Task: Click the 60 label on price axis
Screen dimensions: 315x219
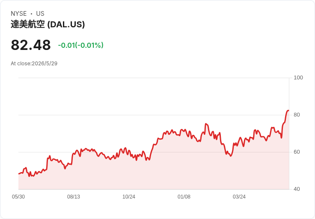Action: pos(297,152)
